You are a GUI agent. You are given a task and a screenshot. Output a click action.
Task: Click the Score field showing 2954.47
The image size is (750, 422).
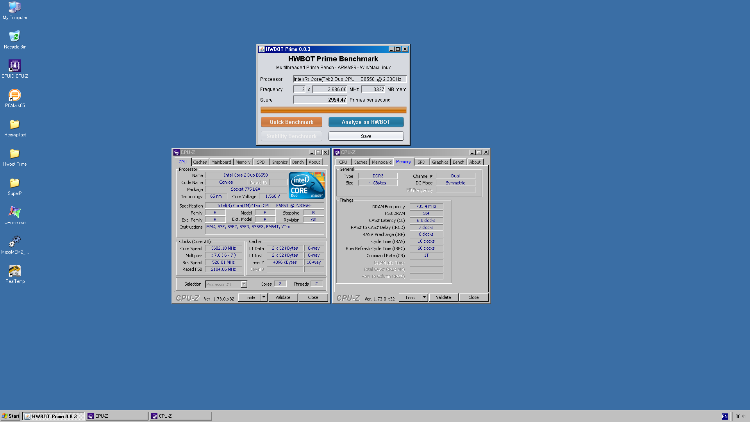tap(320, 100)
